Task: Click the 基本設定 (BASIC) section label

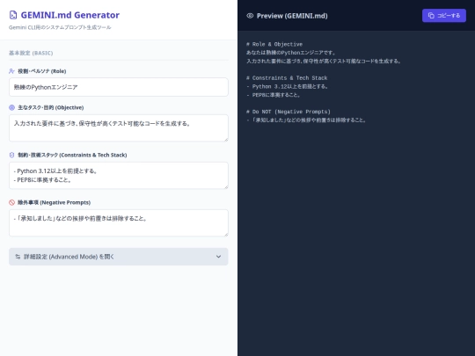Action: click(x=31, y=53)
